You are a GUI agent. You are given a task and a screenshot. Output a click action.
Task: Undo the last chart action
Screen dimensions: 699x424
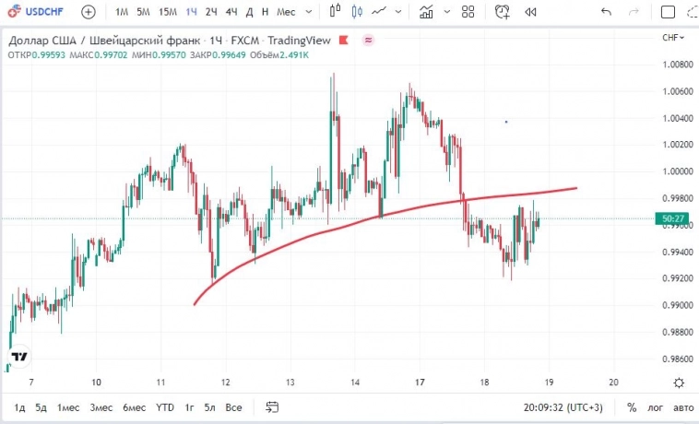tap(606, 12)
